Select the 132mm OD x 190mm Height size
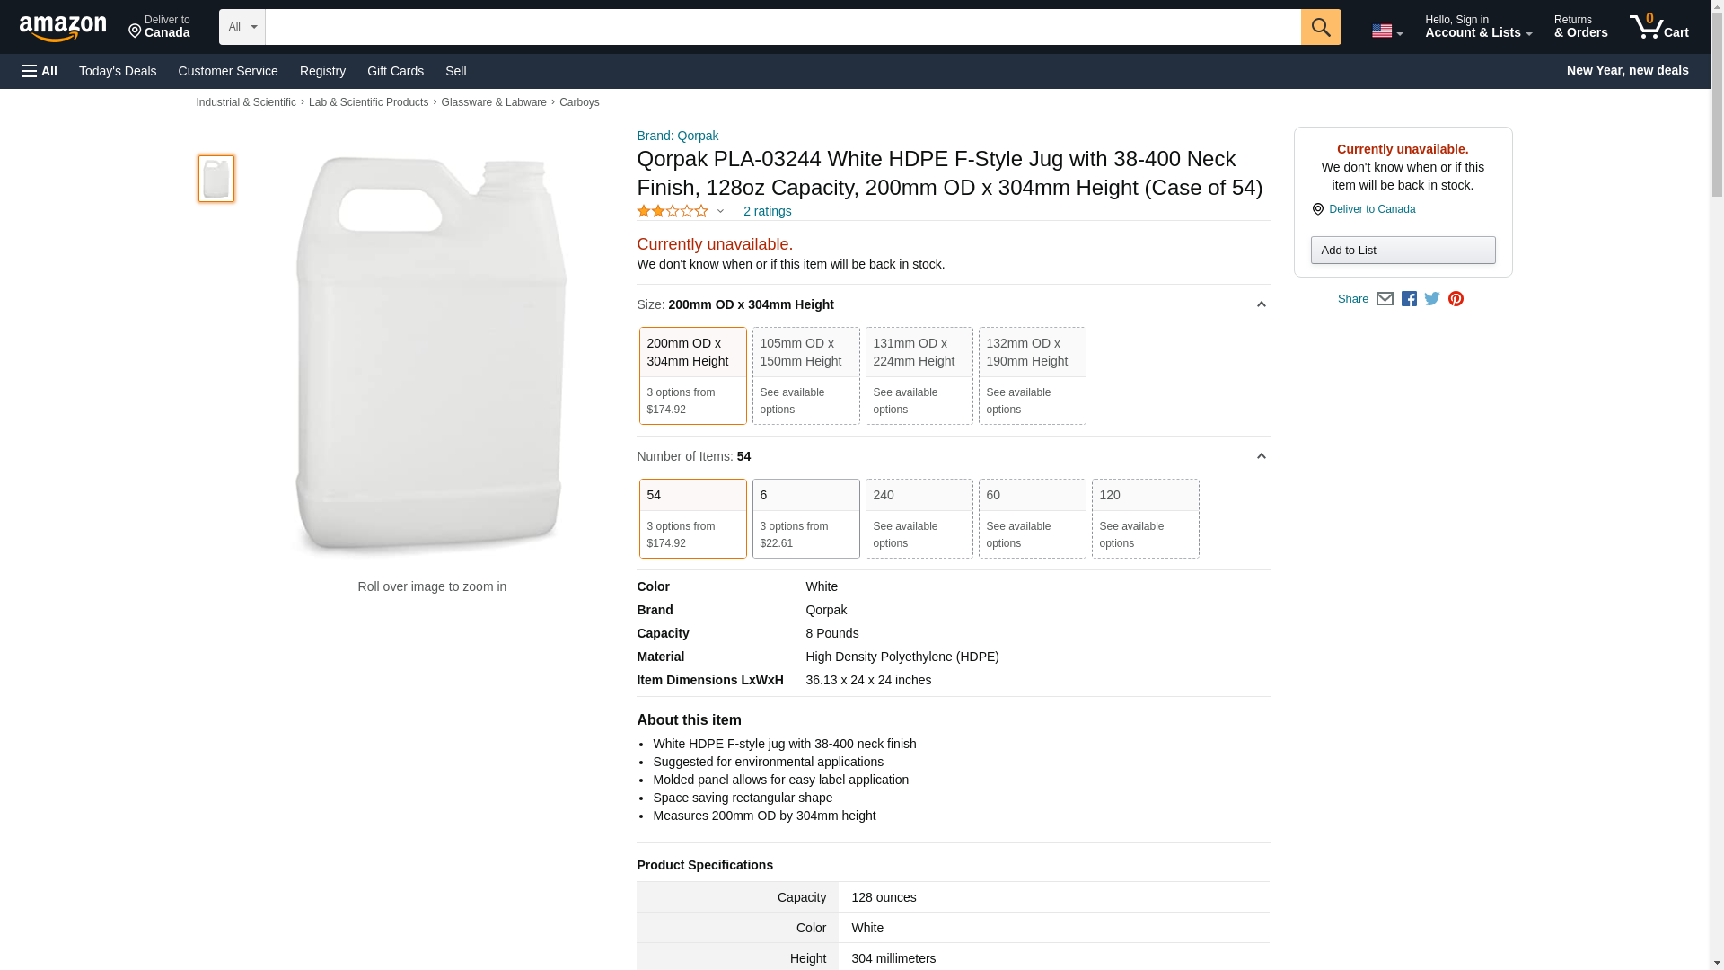Screen dimensions: 1724x970 [1032, 375]
